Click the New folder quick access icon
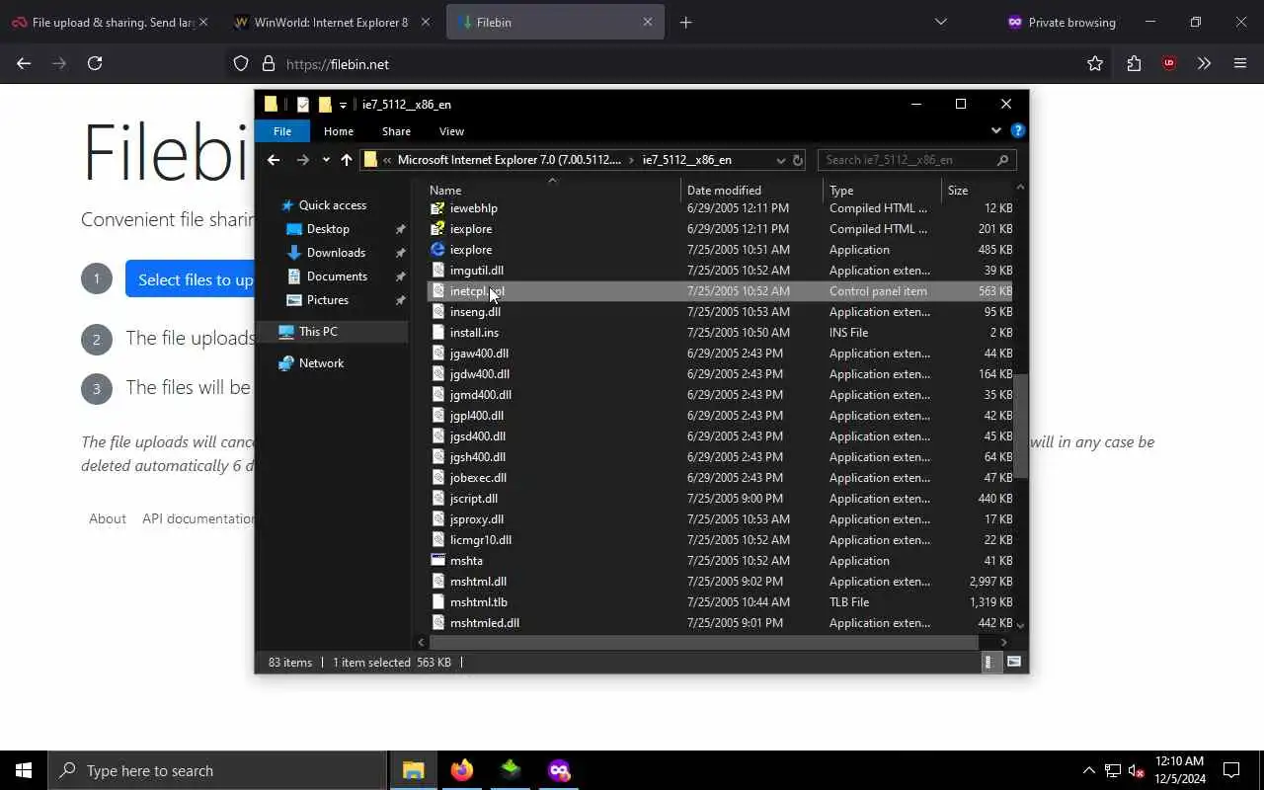 [x=325, y=105]
